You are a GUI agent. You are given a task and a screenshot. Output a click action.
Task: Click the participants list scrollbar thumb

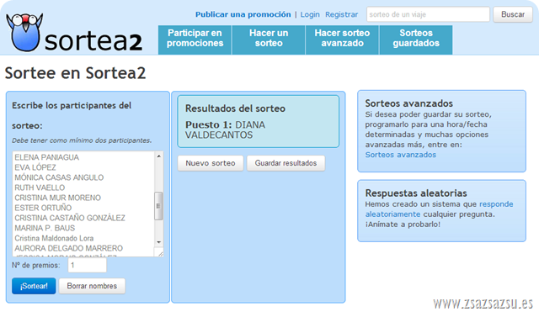point(158,206)
